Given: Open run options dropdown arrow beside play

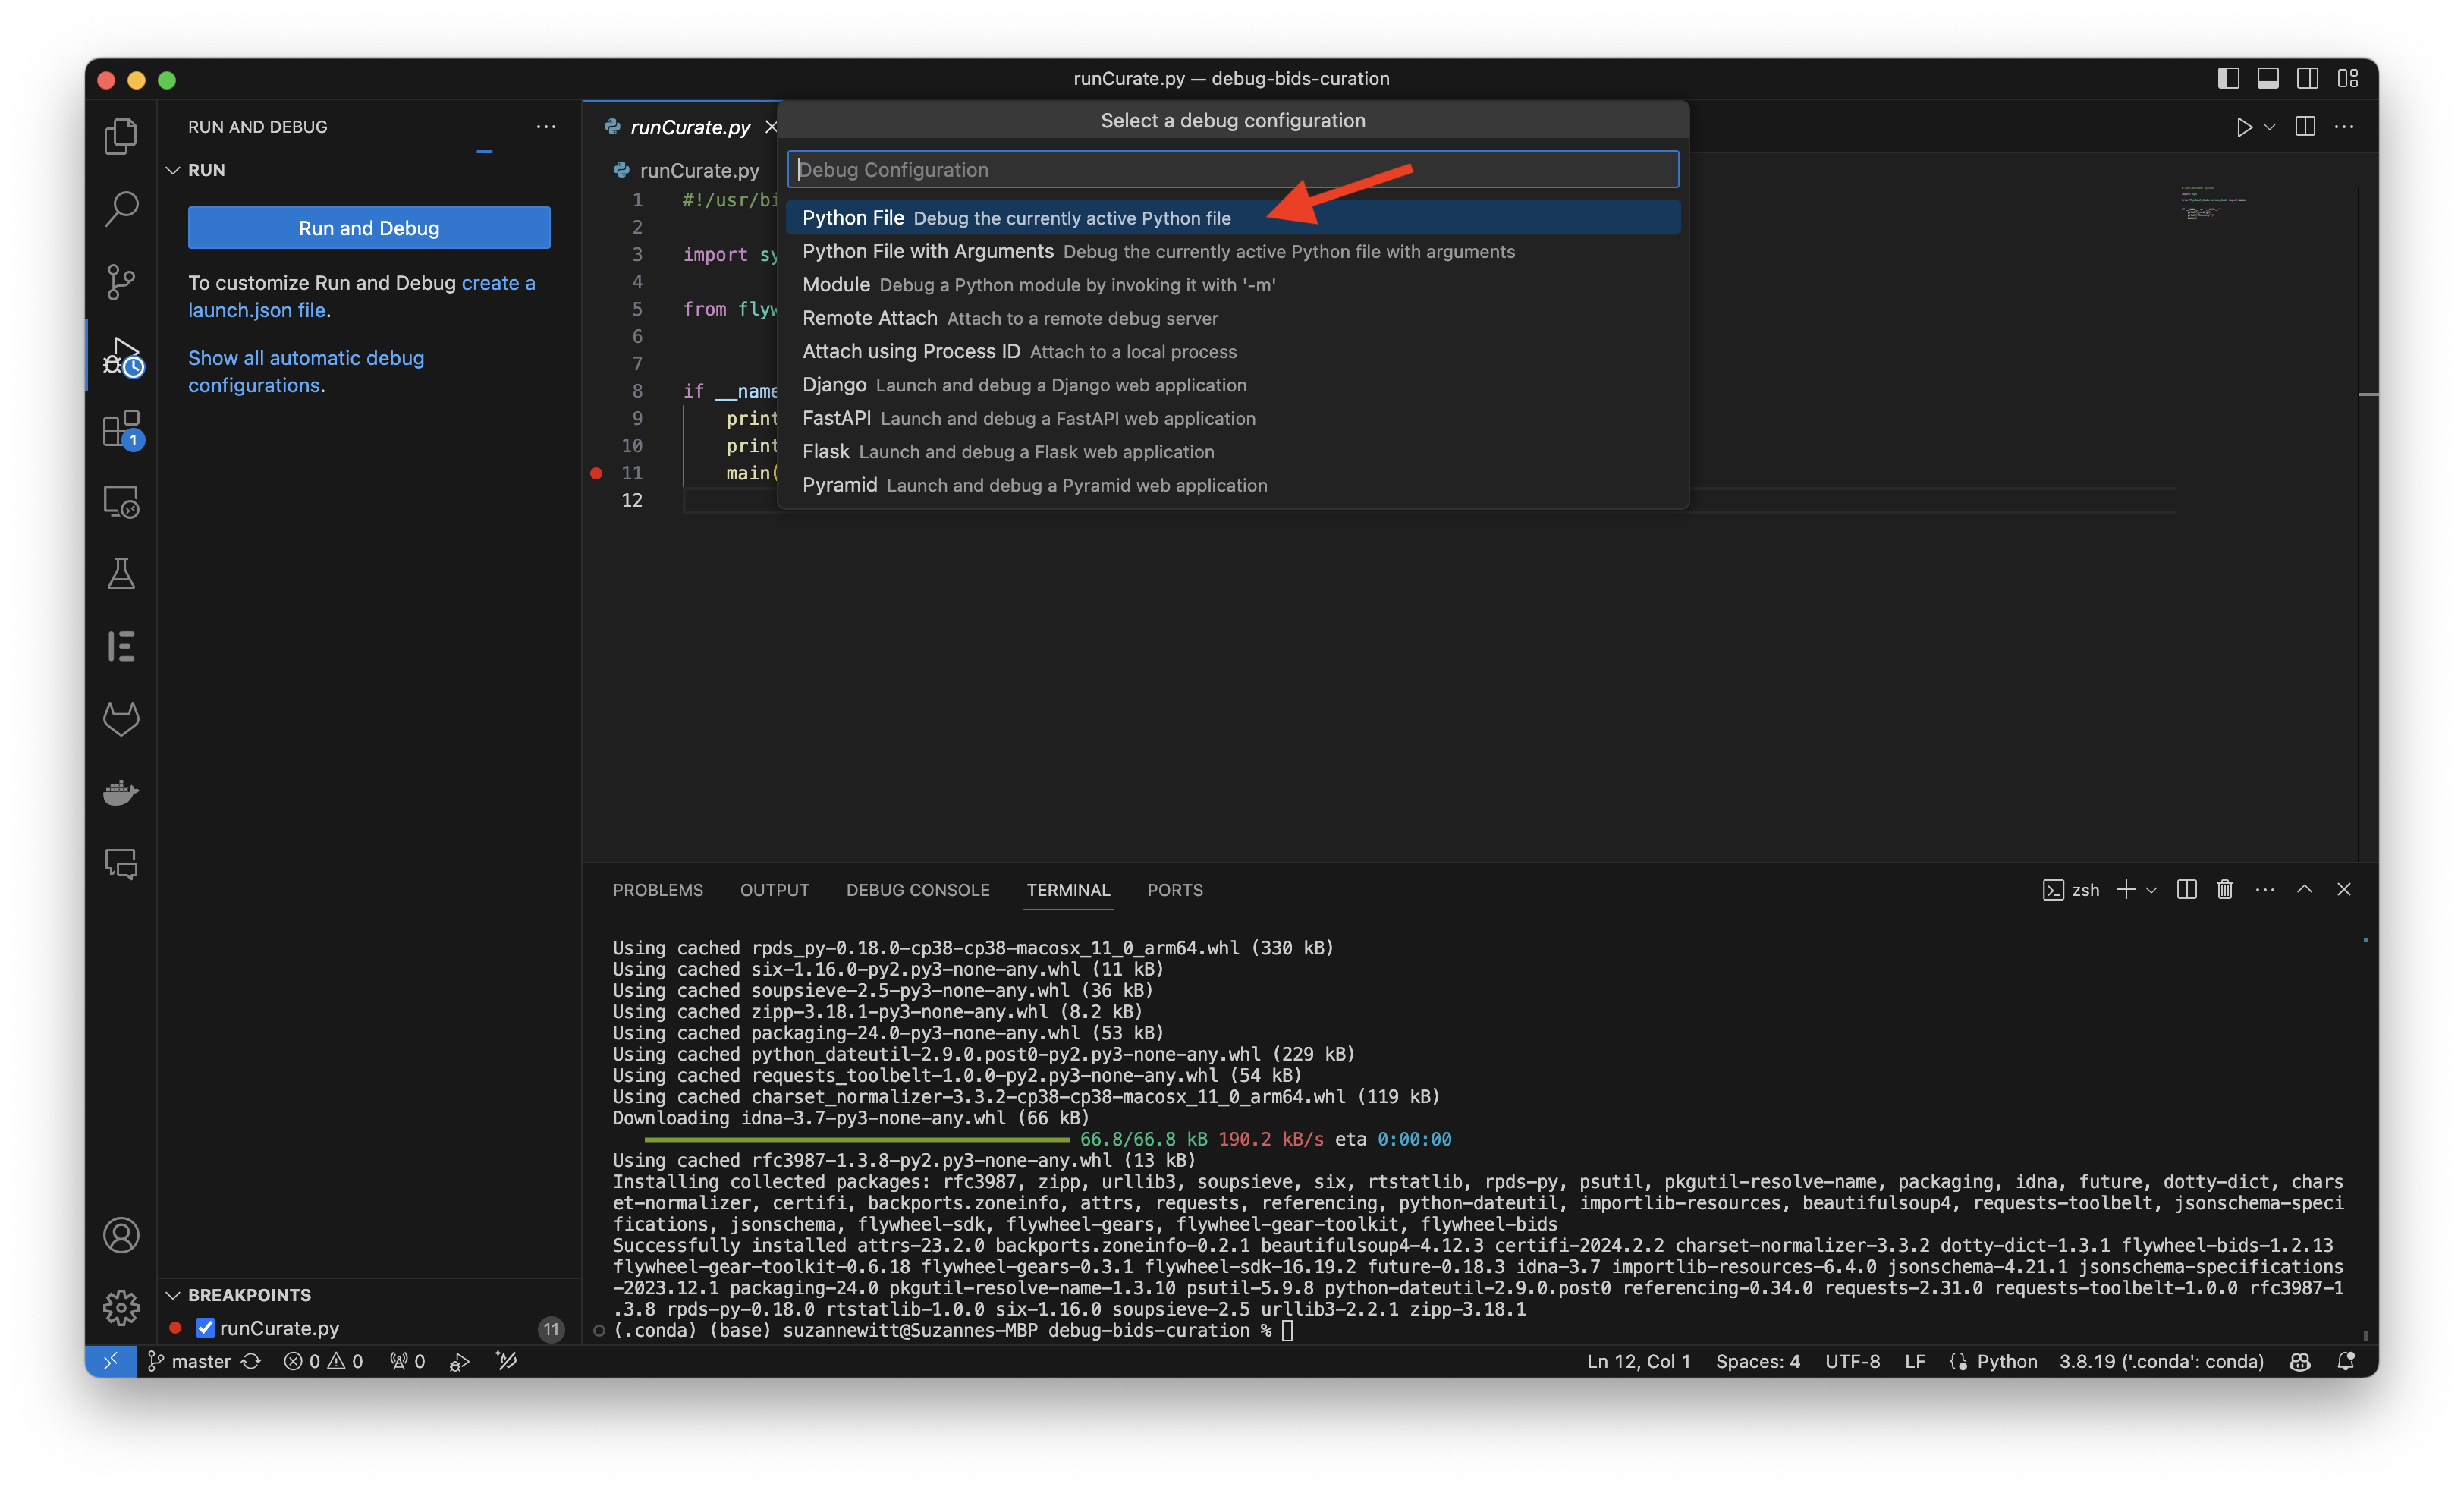Looking at the screenshot, I should pos(2270,127).
